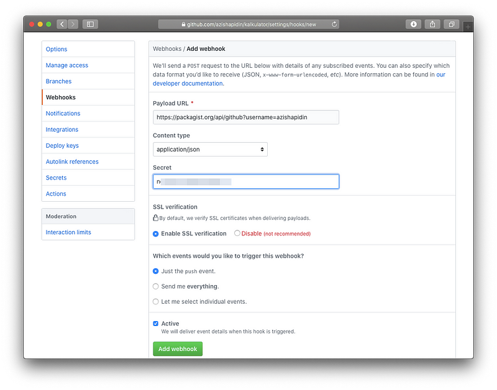Toggle the Active checkbox
Screen dimensions: 497x390
(x=156, y=324)
